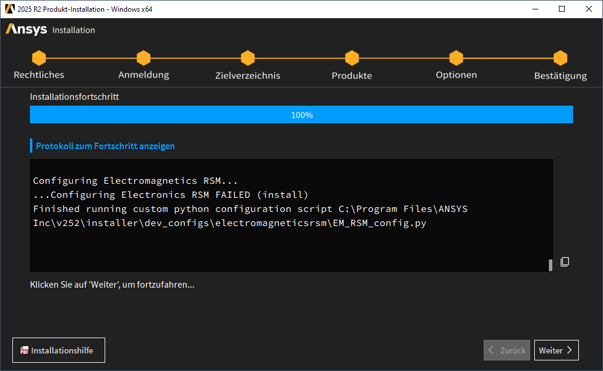
Task: Copy the log to clipboard
Action: [565, 262]
